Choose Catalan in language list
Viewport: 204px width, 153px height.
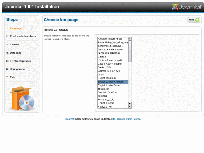(113, 57)
